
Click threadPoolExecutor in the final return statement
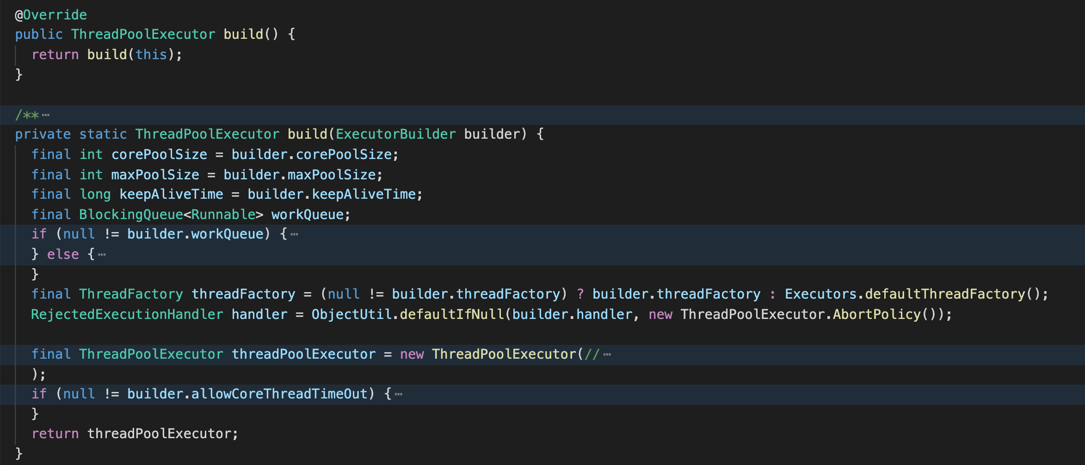coord(159,434)
